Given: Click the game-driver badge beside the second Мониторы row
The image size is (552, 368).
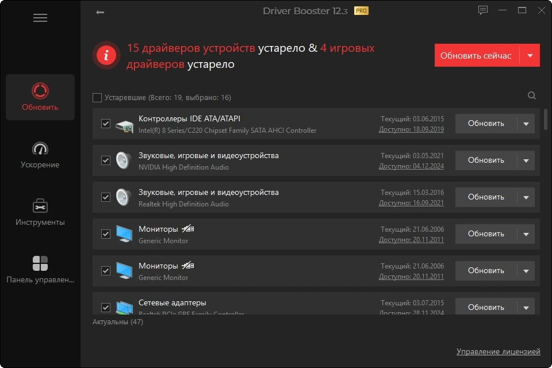Looking at the screenshot, I should tap(188, 266).
